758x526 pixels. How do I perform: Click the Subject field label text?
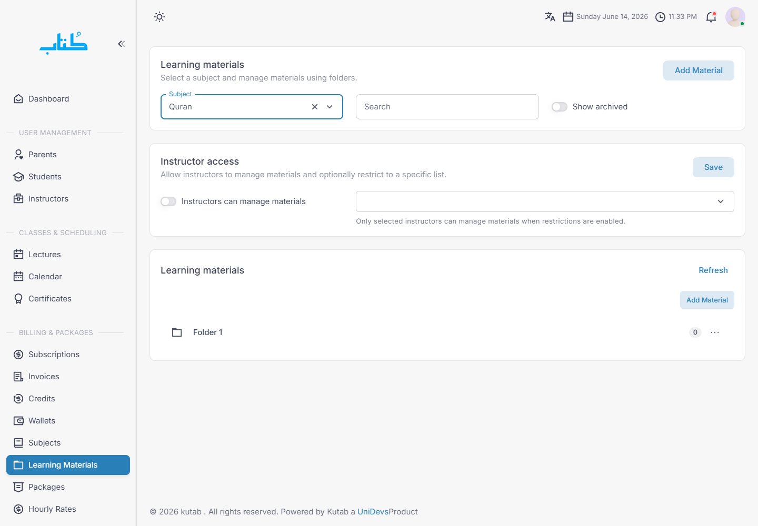181,94
